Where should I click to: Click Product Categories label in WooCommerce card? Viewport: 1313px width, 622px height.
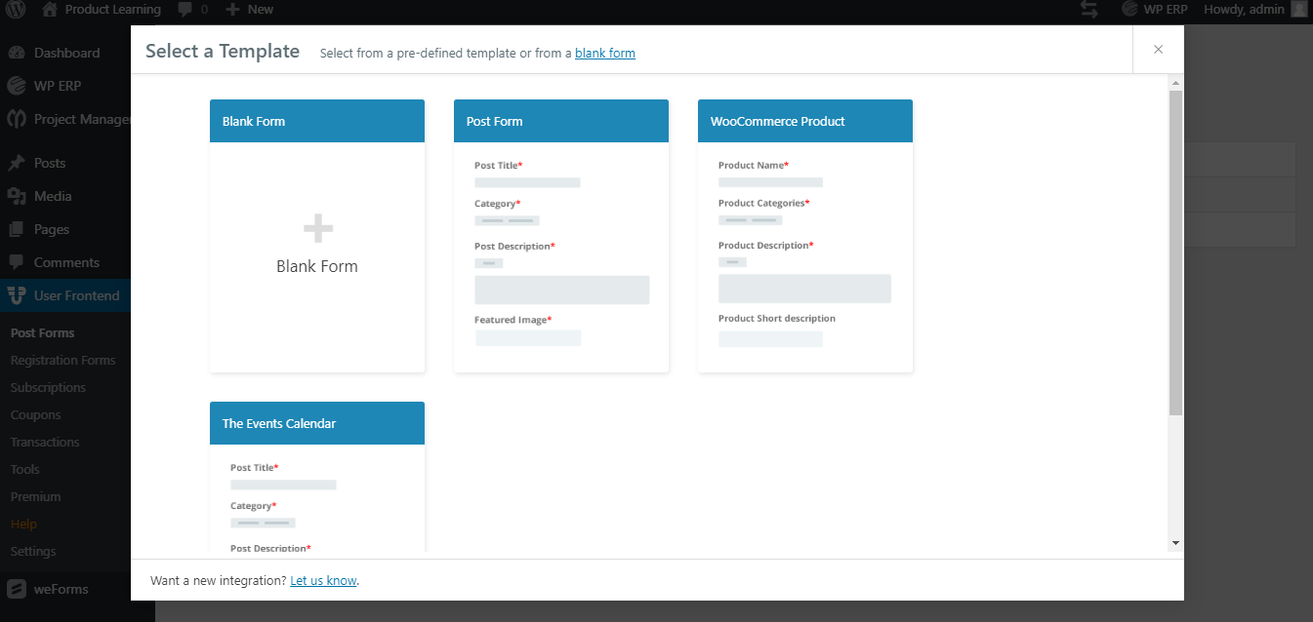pyautogui.click(x=764, y=204)
